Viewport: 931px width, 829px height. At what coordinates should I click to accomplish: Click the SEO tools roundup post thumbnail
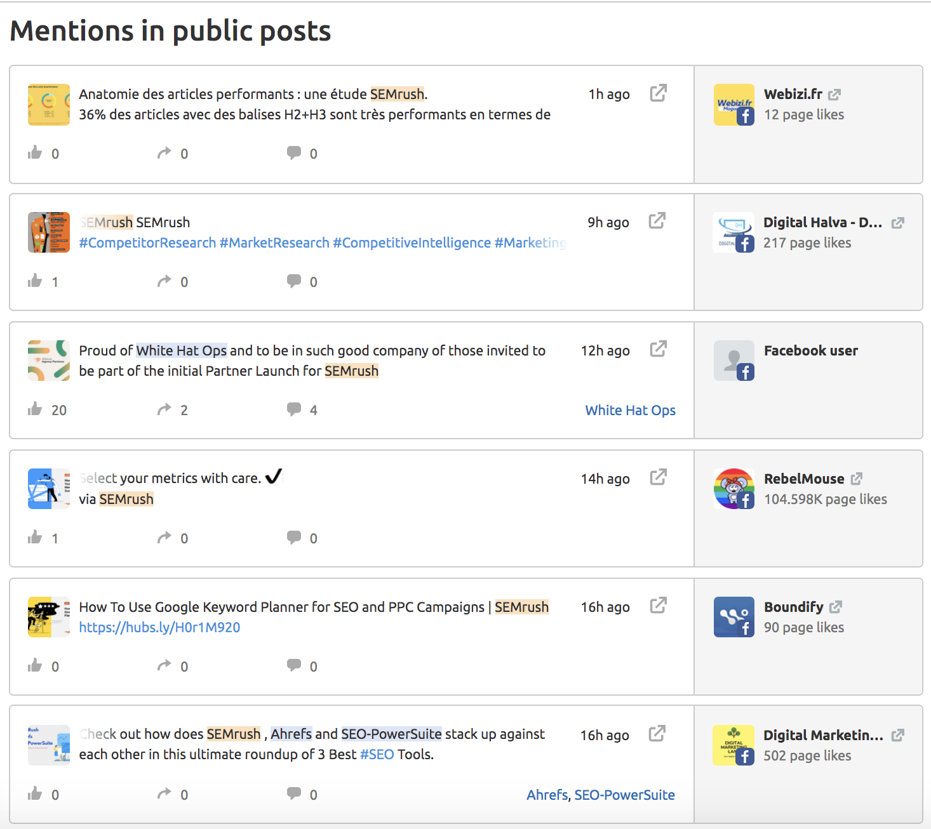[x=49, y=745]
